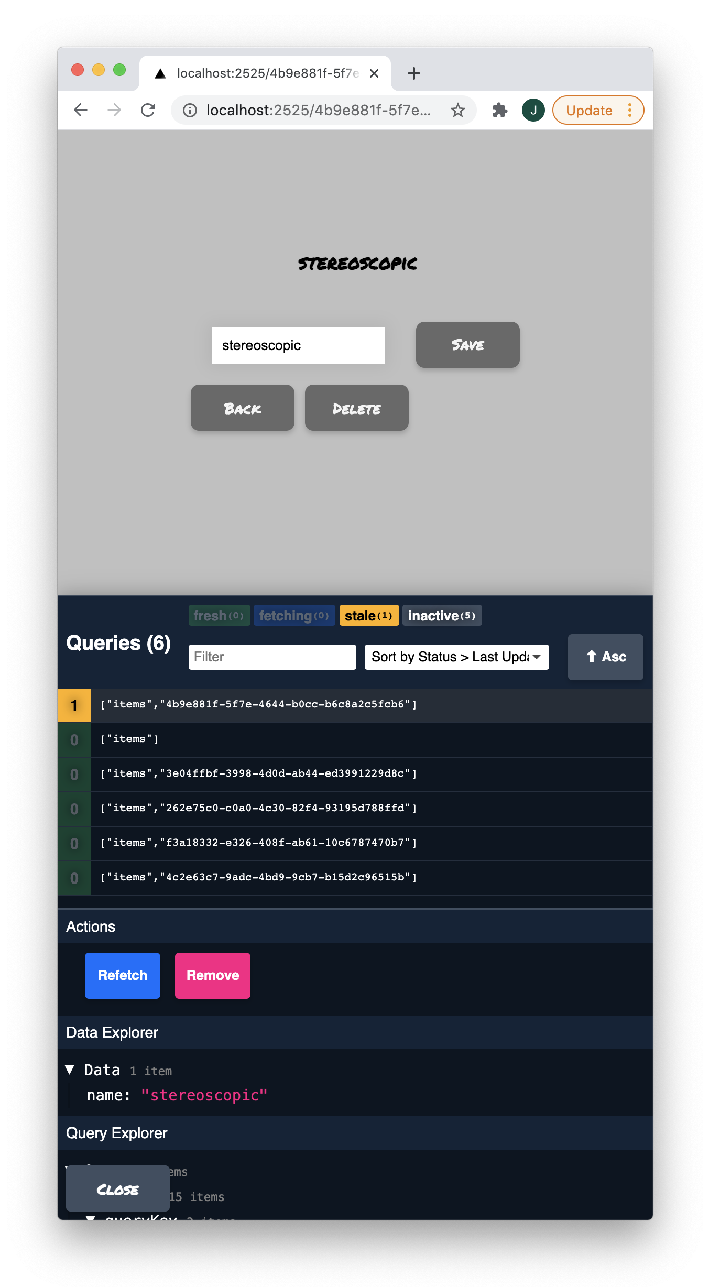This screenshot has height=1287, width=720.
Task: Remove the selected query
Action: [213, 976]
